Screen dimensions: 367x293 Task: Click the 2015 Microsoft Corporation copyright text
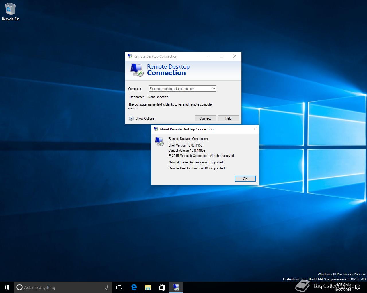coord(202,156)
